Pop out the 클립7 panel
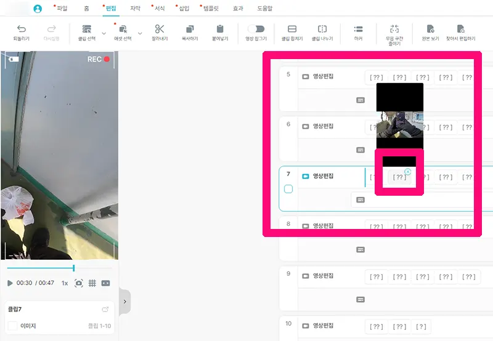The width and height of the screenshot is (493, 341). click(x=105, y=309)
